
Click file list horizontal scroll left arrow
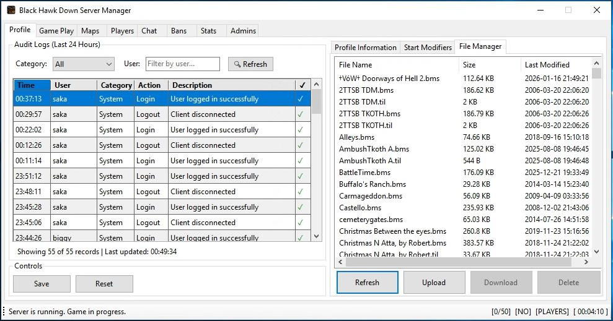click(x=340, y=262)
